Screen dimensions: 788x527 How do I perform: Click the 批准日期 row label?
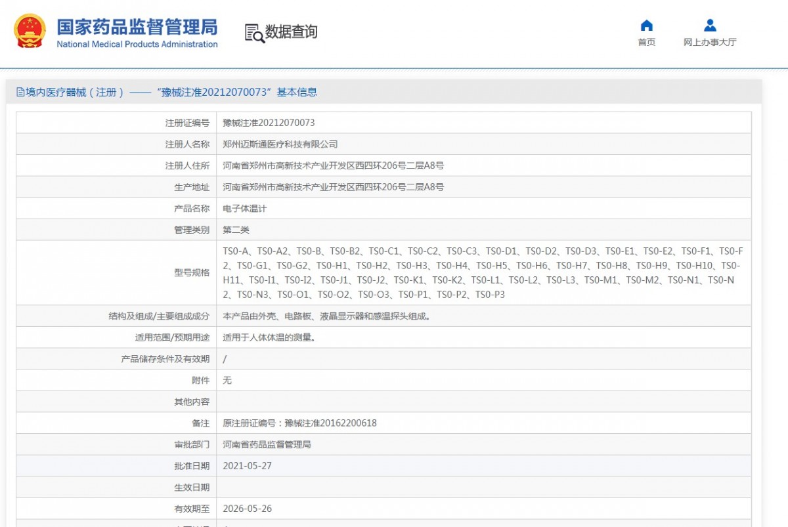(192, 466)
